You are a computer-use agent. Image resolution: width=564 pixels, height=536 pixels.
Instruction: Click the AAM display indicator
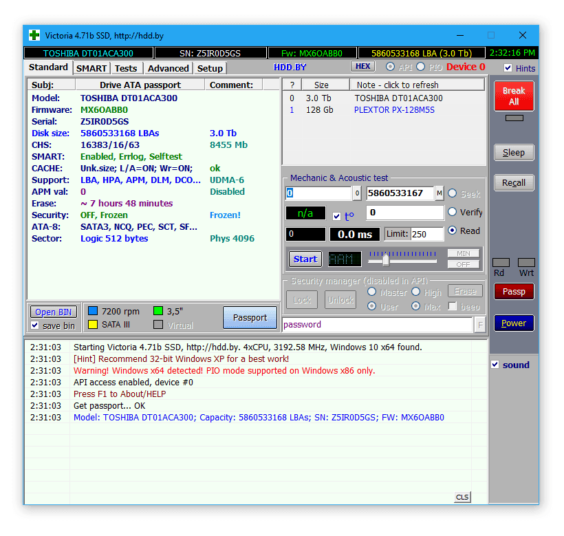pyautogui.click(x=345, y=259)
